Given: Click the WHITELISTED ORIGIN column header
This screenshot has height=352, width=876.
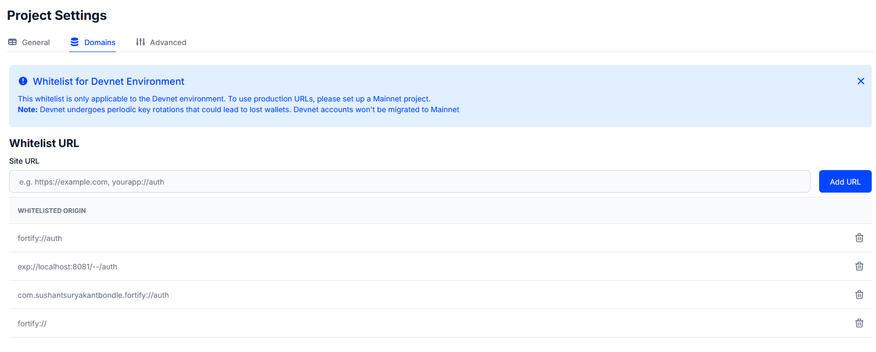Looking at the screenshot, I should point(51,211).
